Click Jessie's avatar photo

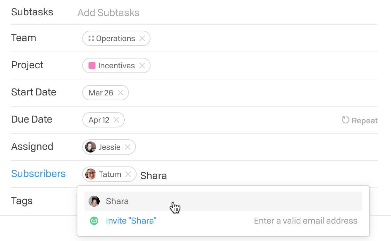coord(91,147)
